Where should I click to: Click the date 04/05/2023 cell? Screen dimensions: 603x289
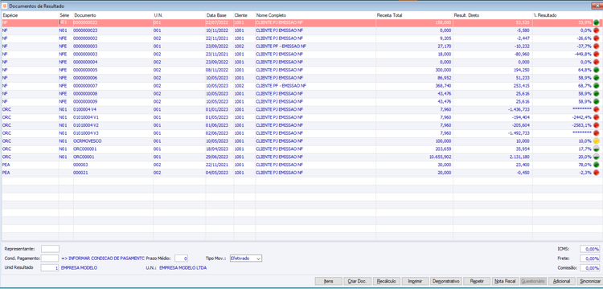click(217, 173)
